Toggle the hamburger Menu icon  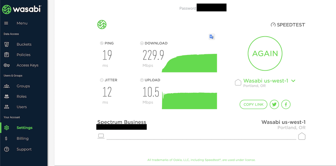[x=6, y=23]
